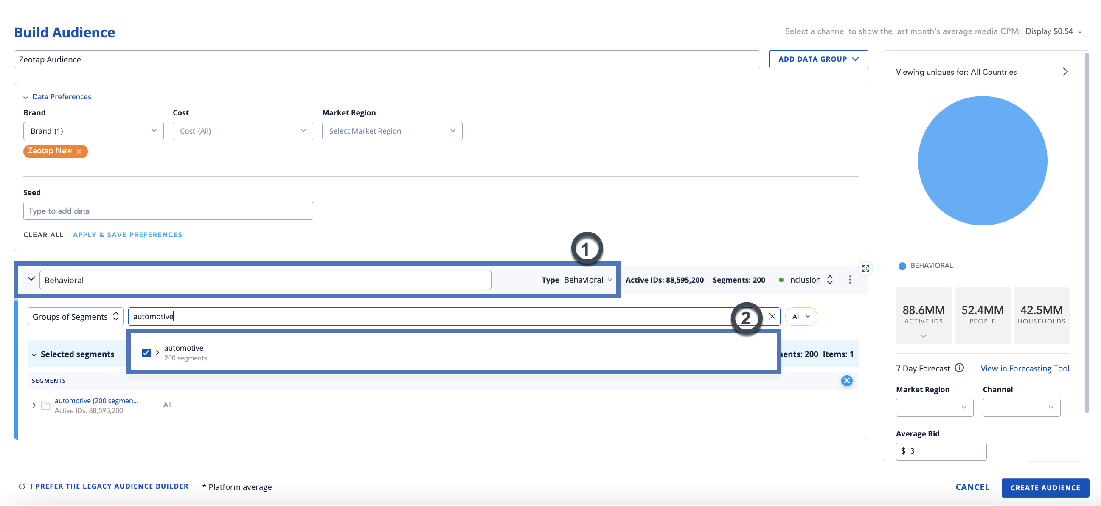The image size is (1101, 506).
Task: Open the View in Forecasting Tool link
Action: click(x=1025, y=368)
